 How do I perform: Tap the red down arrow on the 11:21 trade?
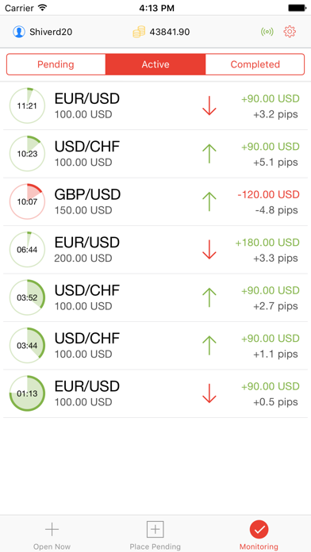[x=209, y=105]
